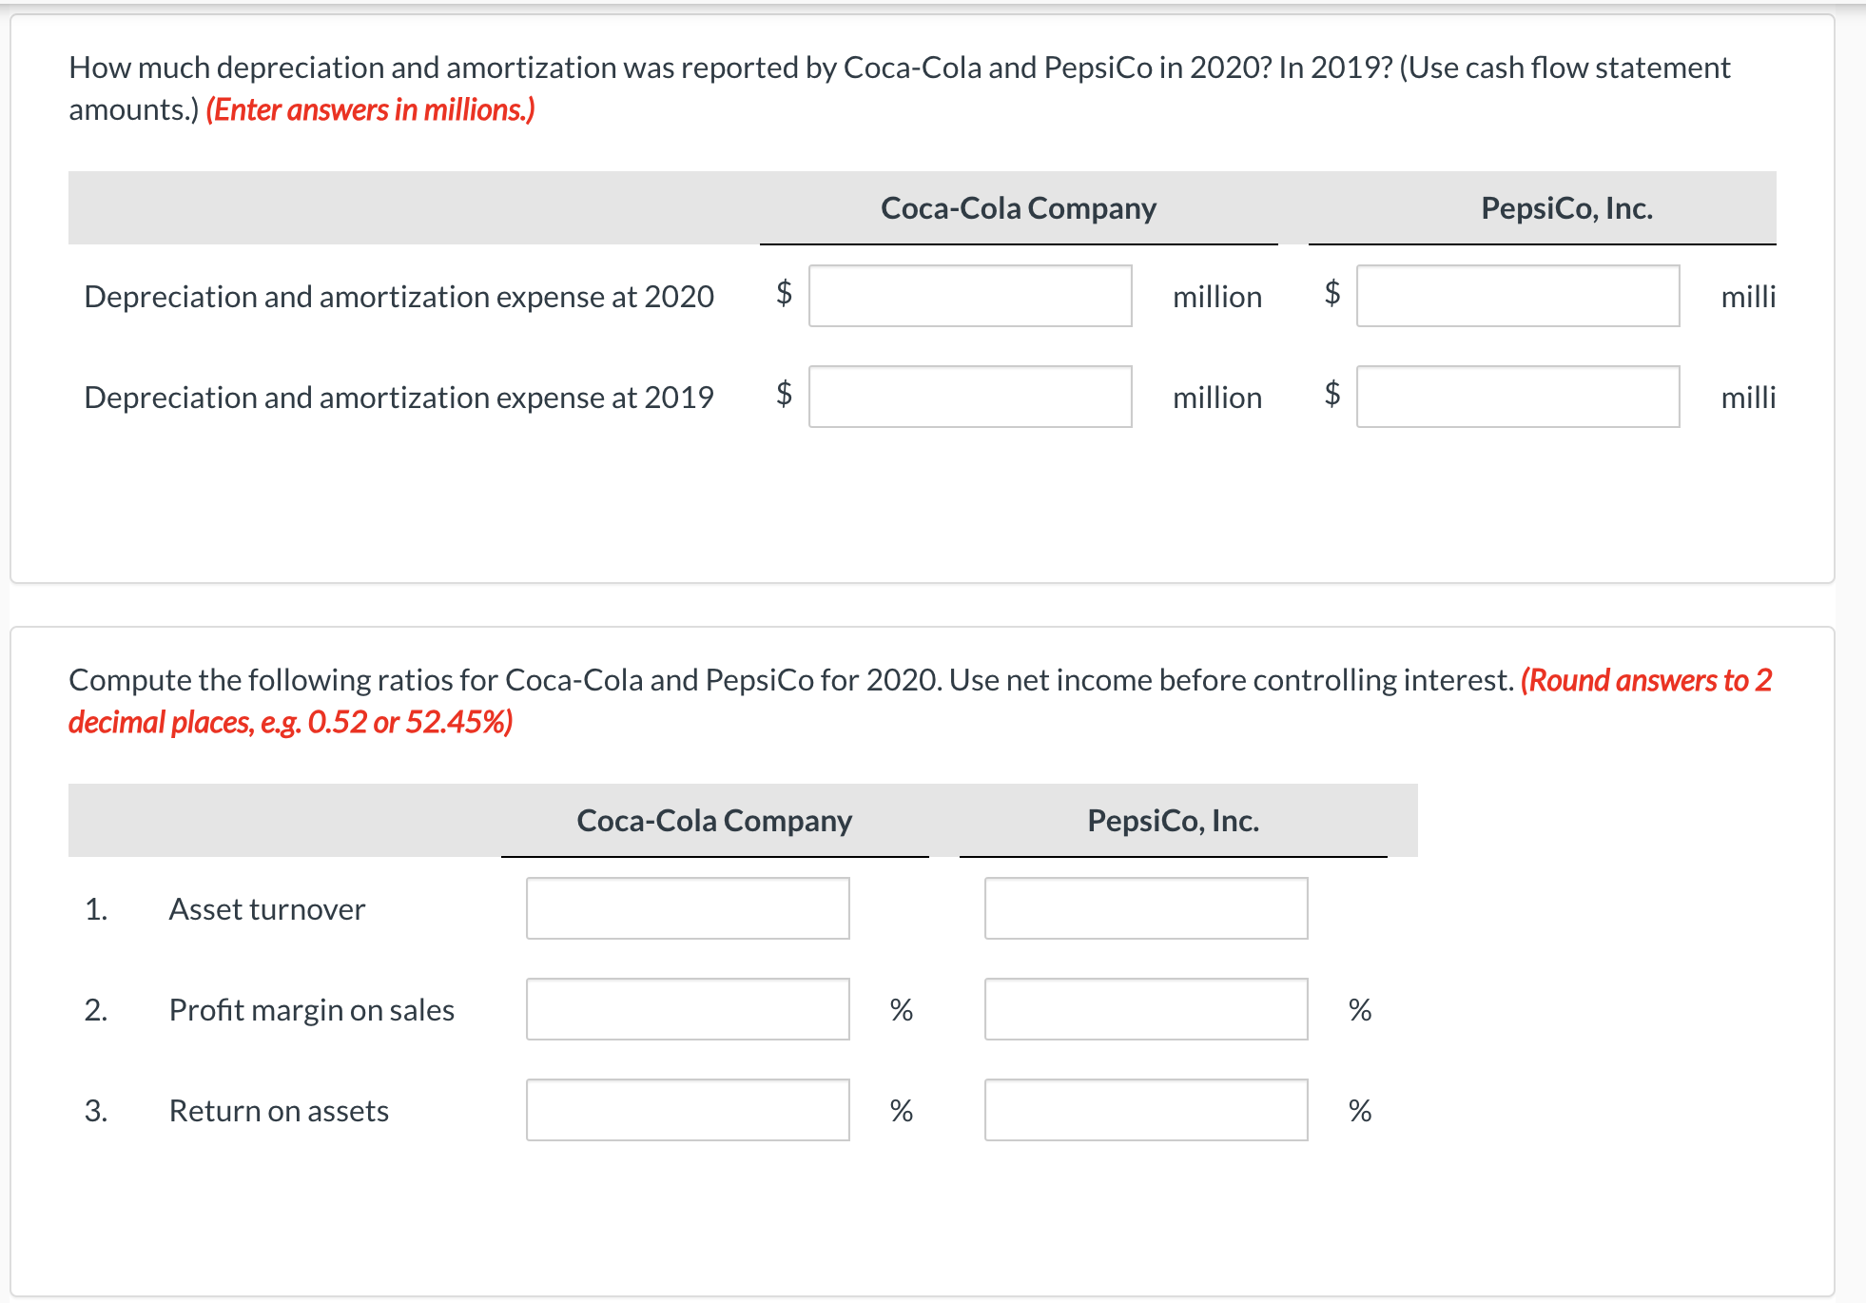The image size is (1866, 1303).
Task: Click the Depreciation and amortization 2019 row label
Action: (398, 398)
